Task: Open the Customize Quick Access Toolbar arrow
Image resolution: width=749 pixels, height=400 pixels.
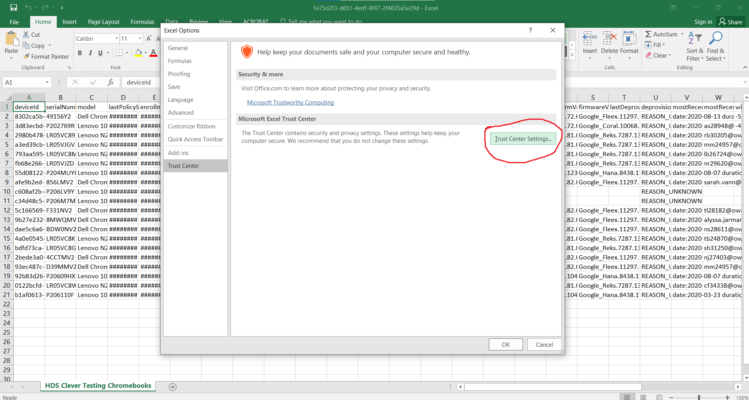Action: (x=62, y=7)
